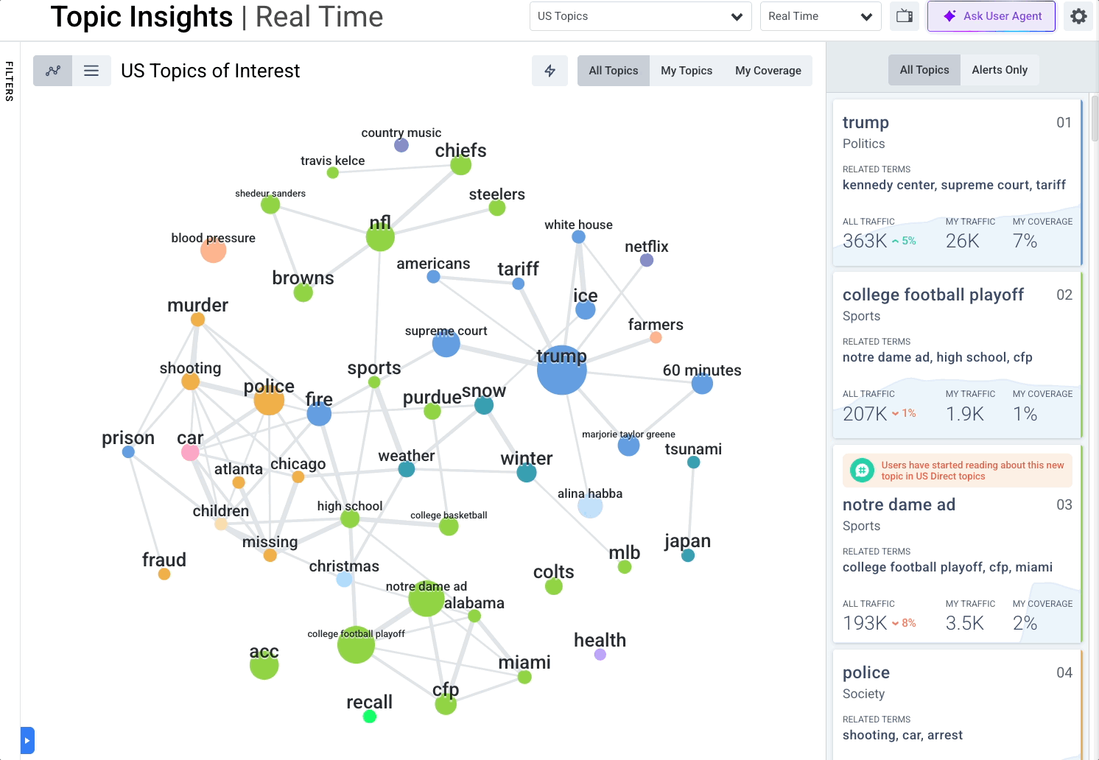The width and height of the screenshot is (1099, 760).
Task: Switch panel to Alerts Only
Action: (x=1000, y=69)
